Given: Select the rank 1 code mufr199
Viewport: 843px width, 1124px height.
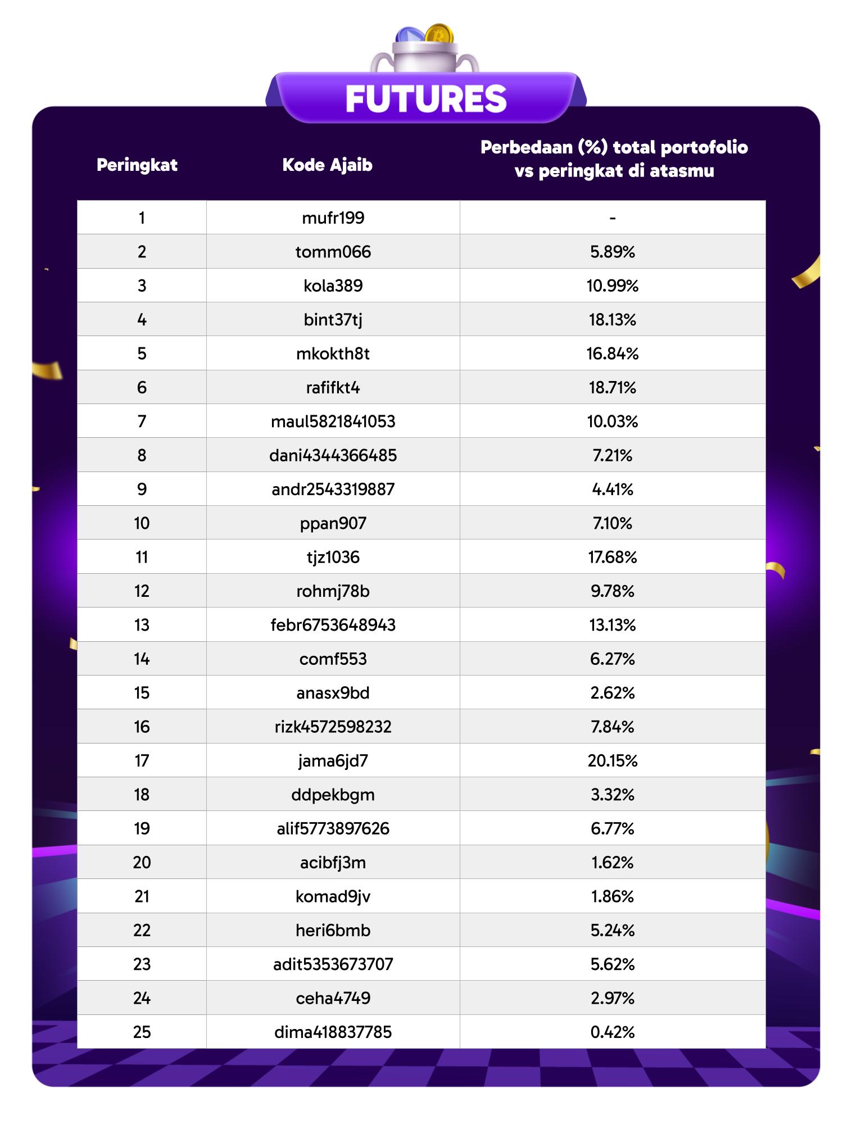Looking at the screenshot, I should (x=333, y=217).
